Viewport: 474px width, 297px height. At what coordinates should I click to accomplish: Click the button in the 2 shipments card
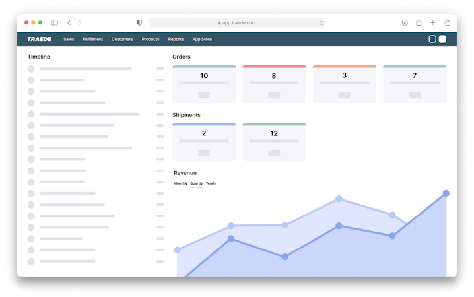coord(204,153)
